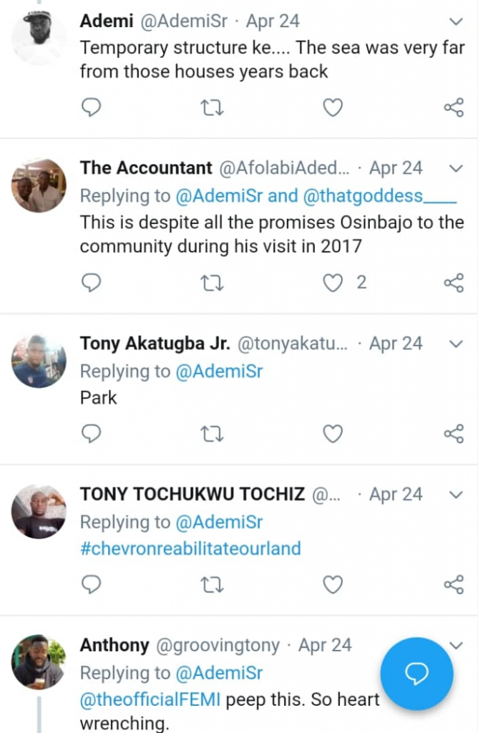The height and width of the screenshot is (733, 478).
Task: Reply to Ademi's tweet
Action: click(91, 108)
